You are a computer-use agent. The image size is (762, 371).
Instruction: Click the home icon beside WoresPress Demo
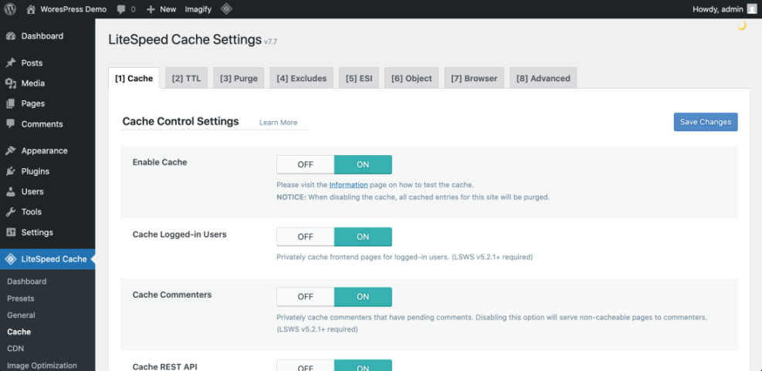point(31,8)
